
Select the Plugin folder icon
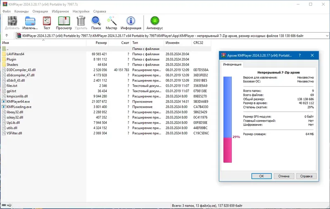click(x=4, y=59)
